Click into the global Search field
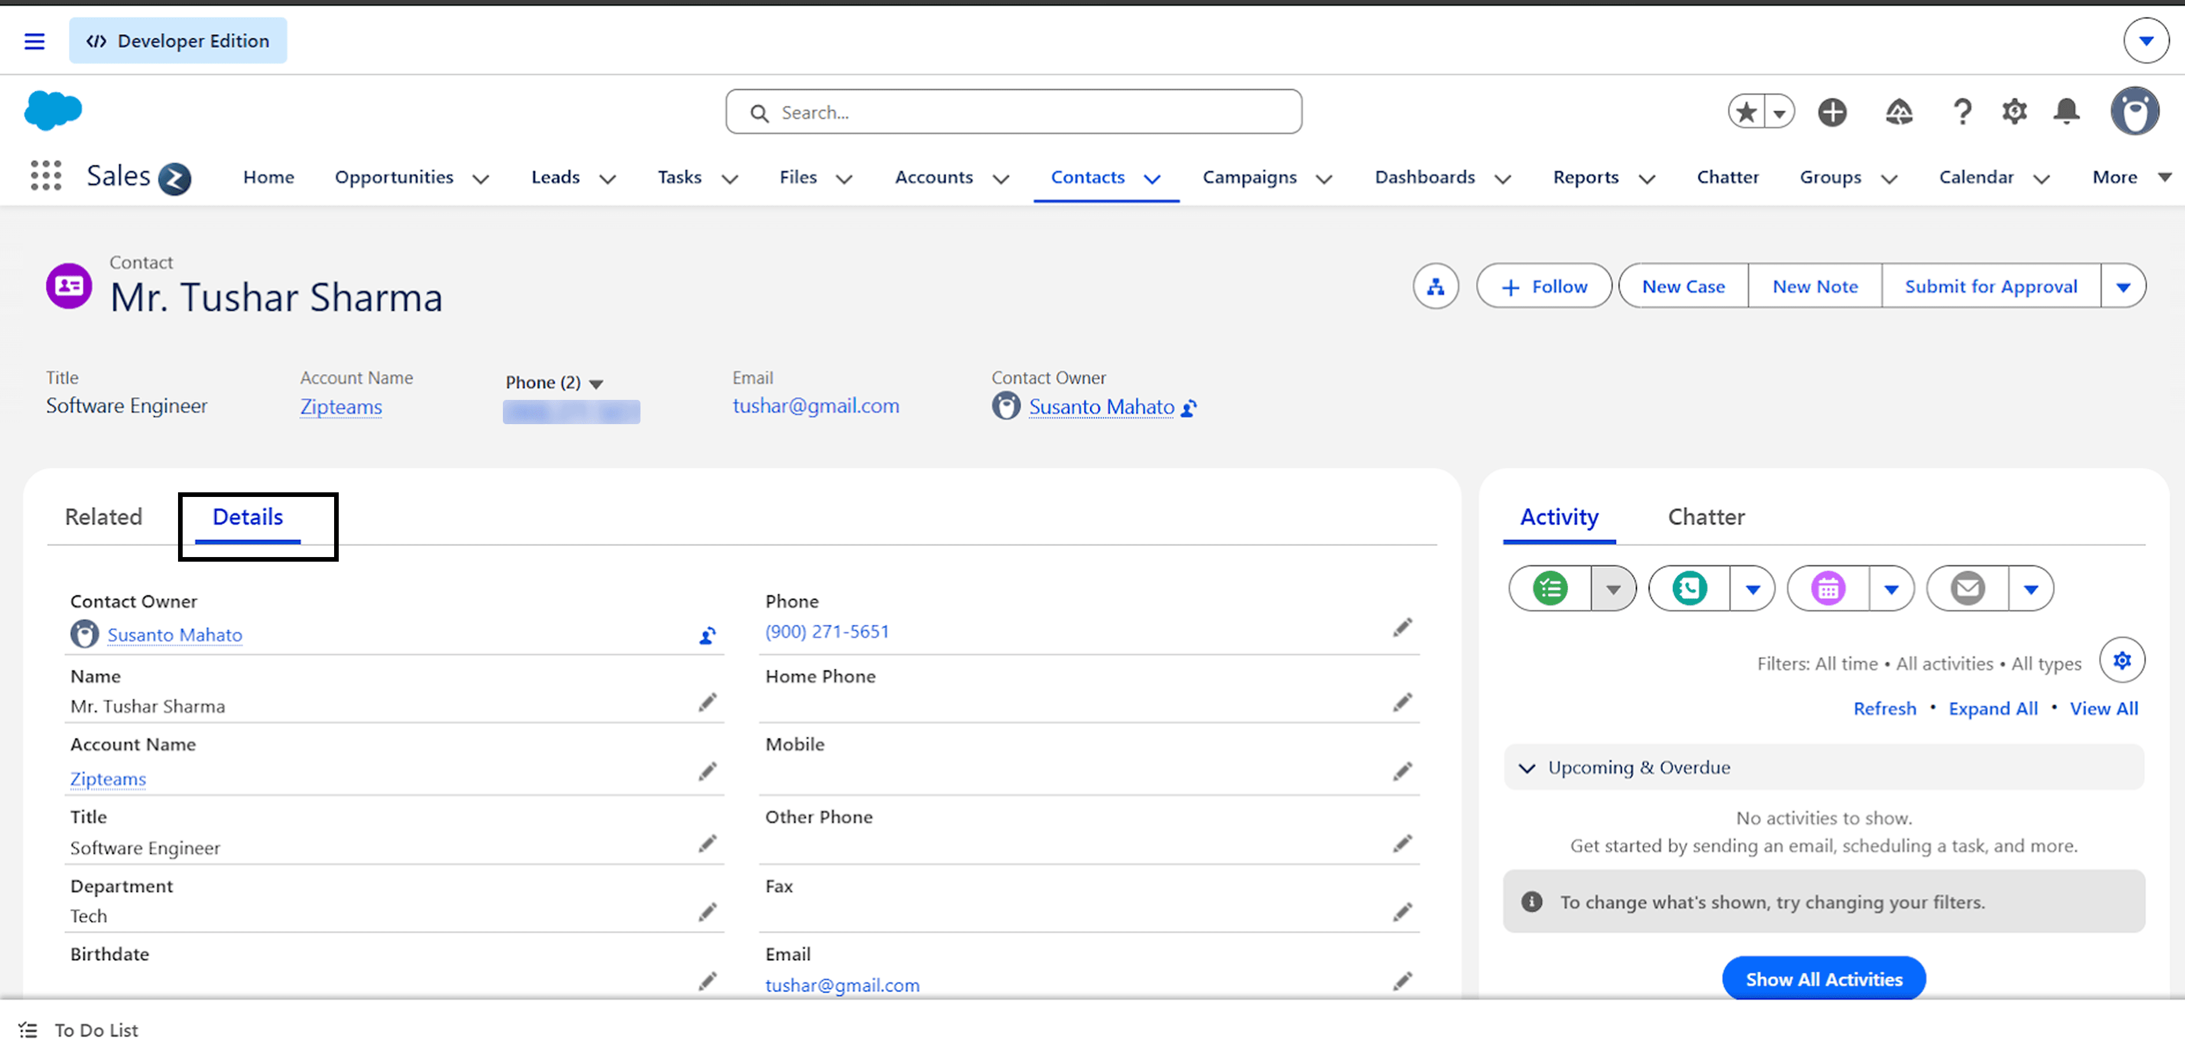 tap(1014, 112)
